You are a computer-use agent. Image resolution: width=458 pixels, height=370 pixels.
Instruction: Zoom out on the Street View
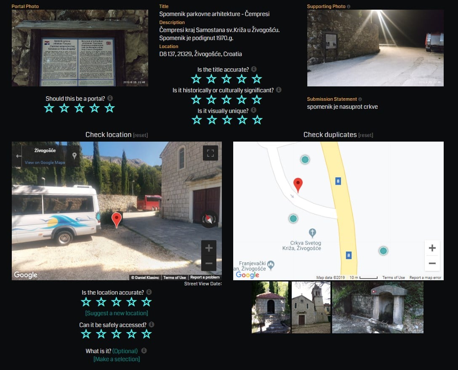coord(209,263)
